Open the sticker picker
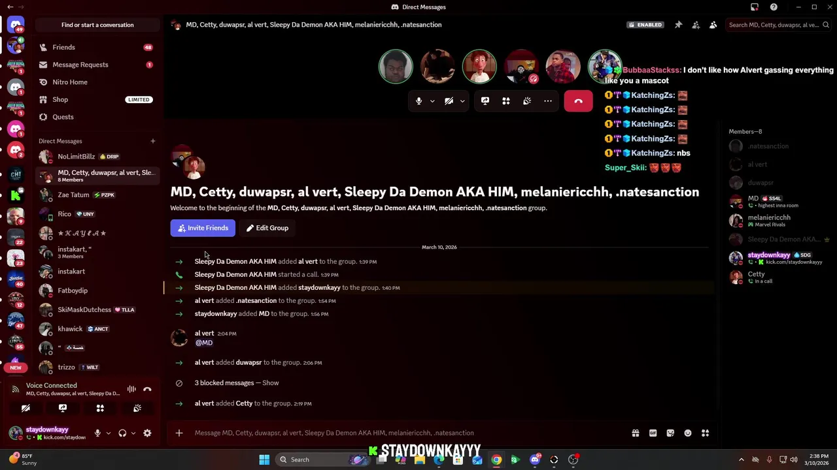 (670, 433)
